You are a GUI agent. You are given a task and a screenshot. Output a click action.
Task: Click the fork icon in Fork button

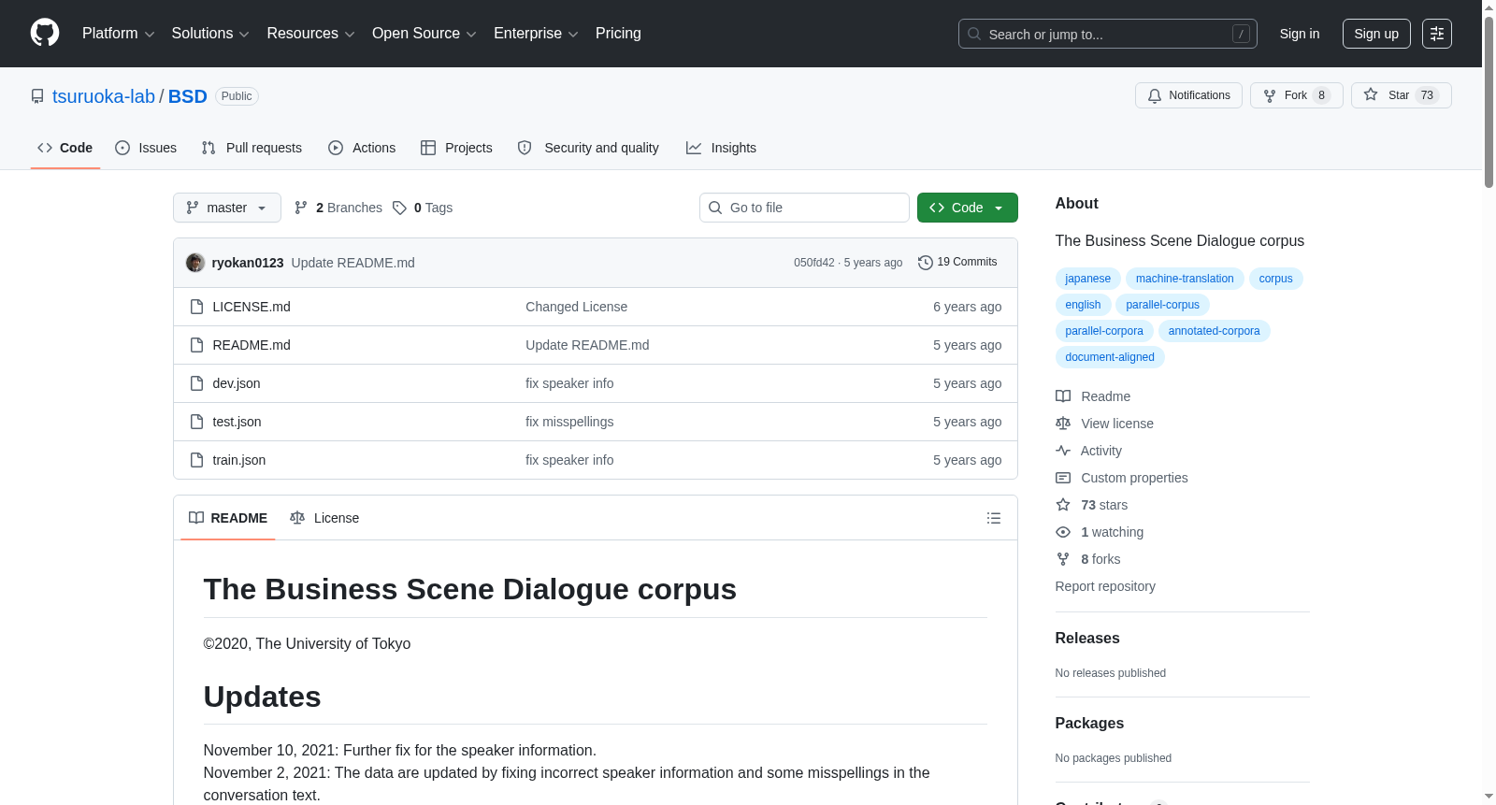1270,95
